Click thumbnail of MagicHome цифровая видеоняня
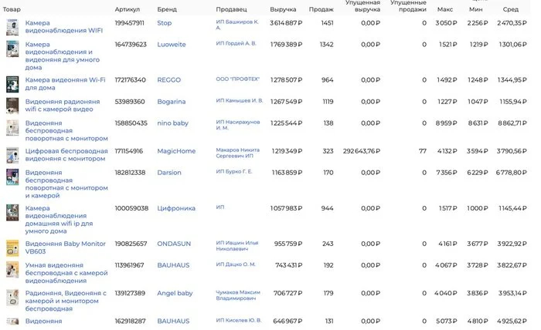The image size is (541, 330). coord(12,155)
